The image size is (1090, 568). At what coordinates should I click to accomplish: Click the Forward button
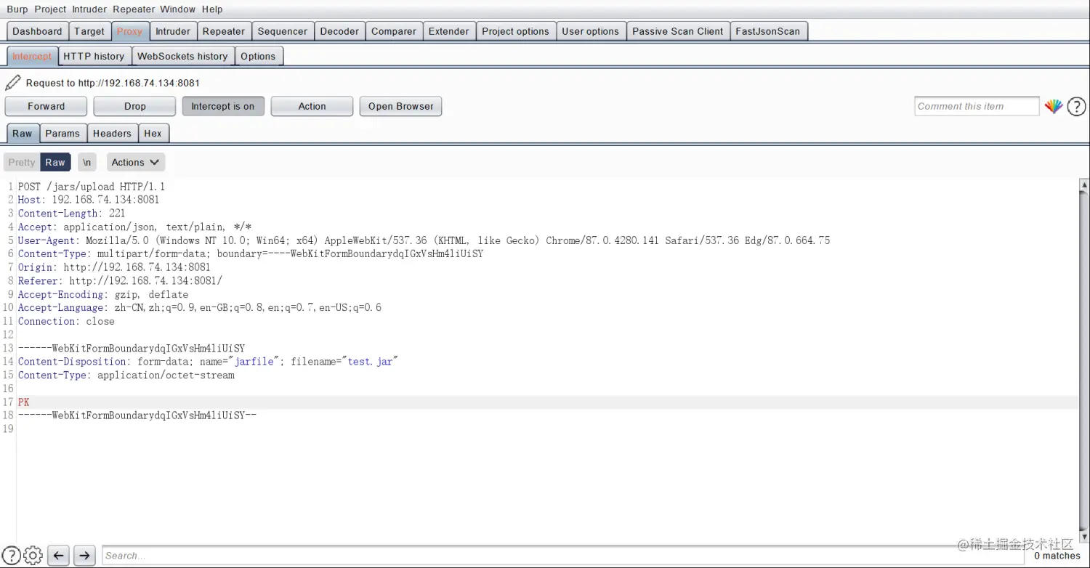47,106
